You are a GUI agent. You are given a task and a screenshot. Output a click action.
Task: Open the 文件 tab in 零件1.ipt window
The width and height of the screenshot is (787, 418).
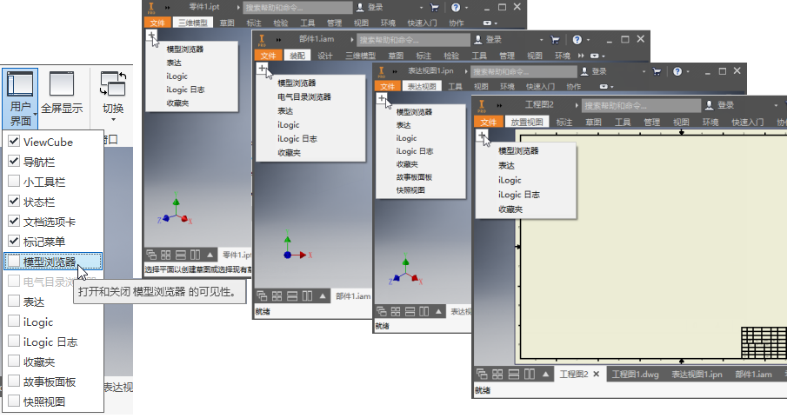tap(157, 23)
